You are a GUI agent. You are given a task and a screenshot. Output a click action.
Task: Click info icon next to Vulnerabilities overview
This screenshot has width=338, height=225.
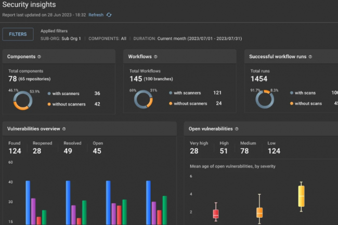point(64,129)
